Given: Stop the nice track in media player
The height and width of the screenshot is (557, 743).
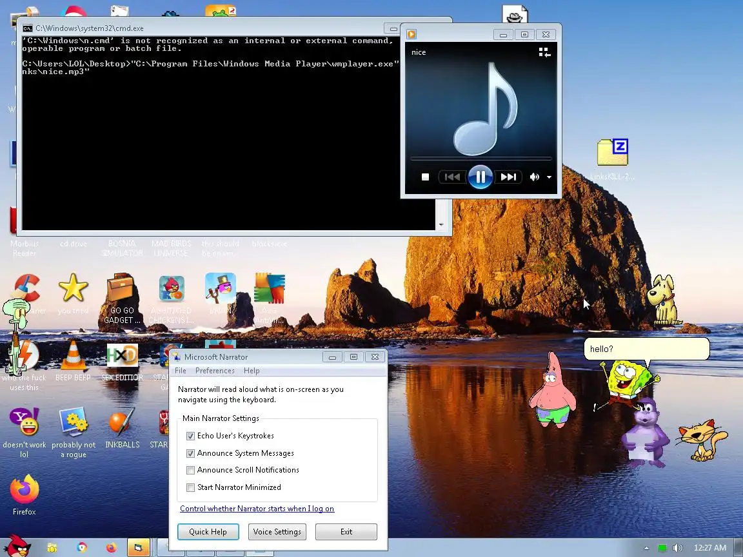Looking at the screenshot, I should [x=425, y=177].
